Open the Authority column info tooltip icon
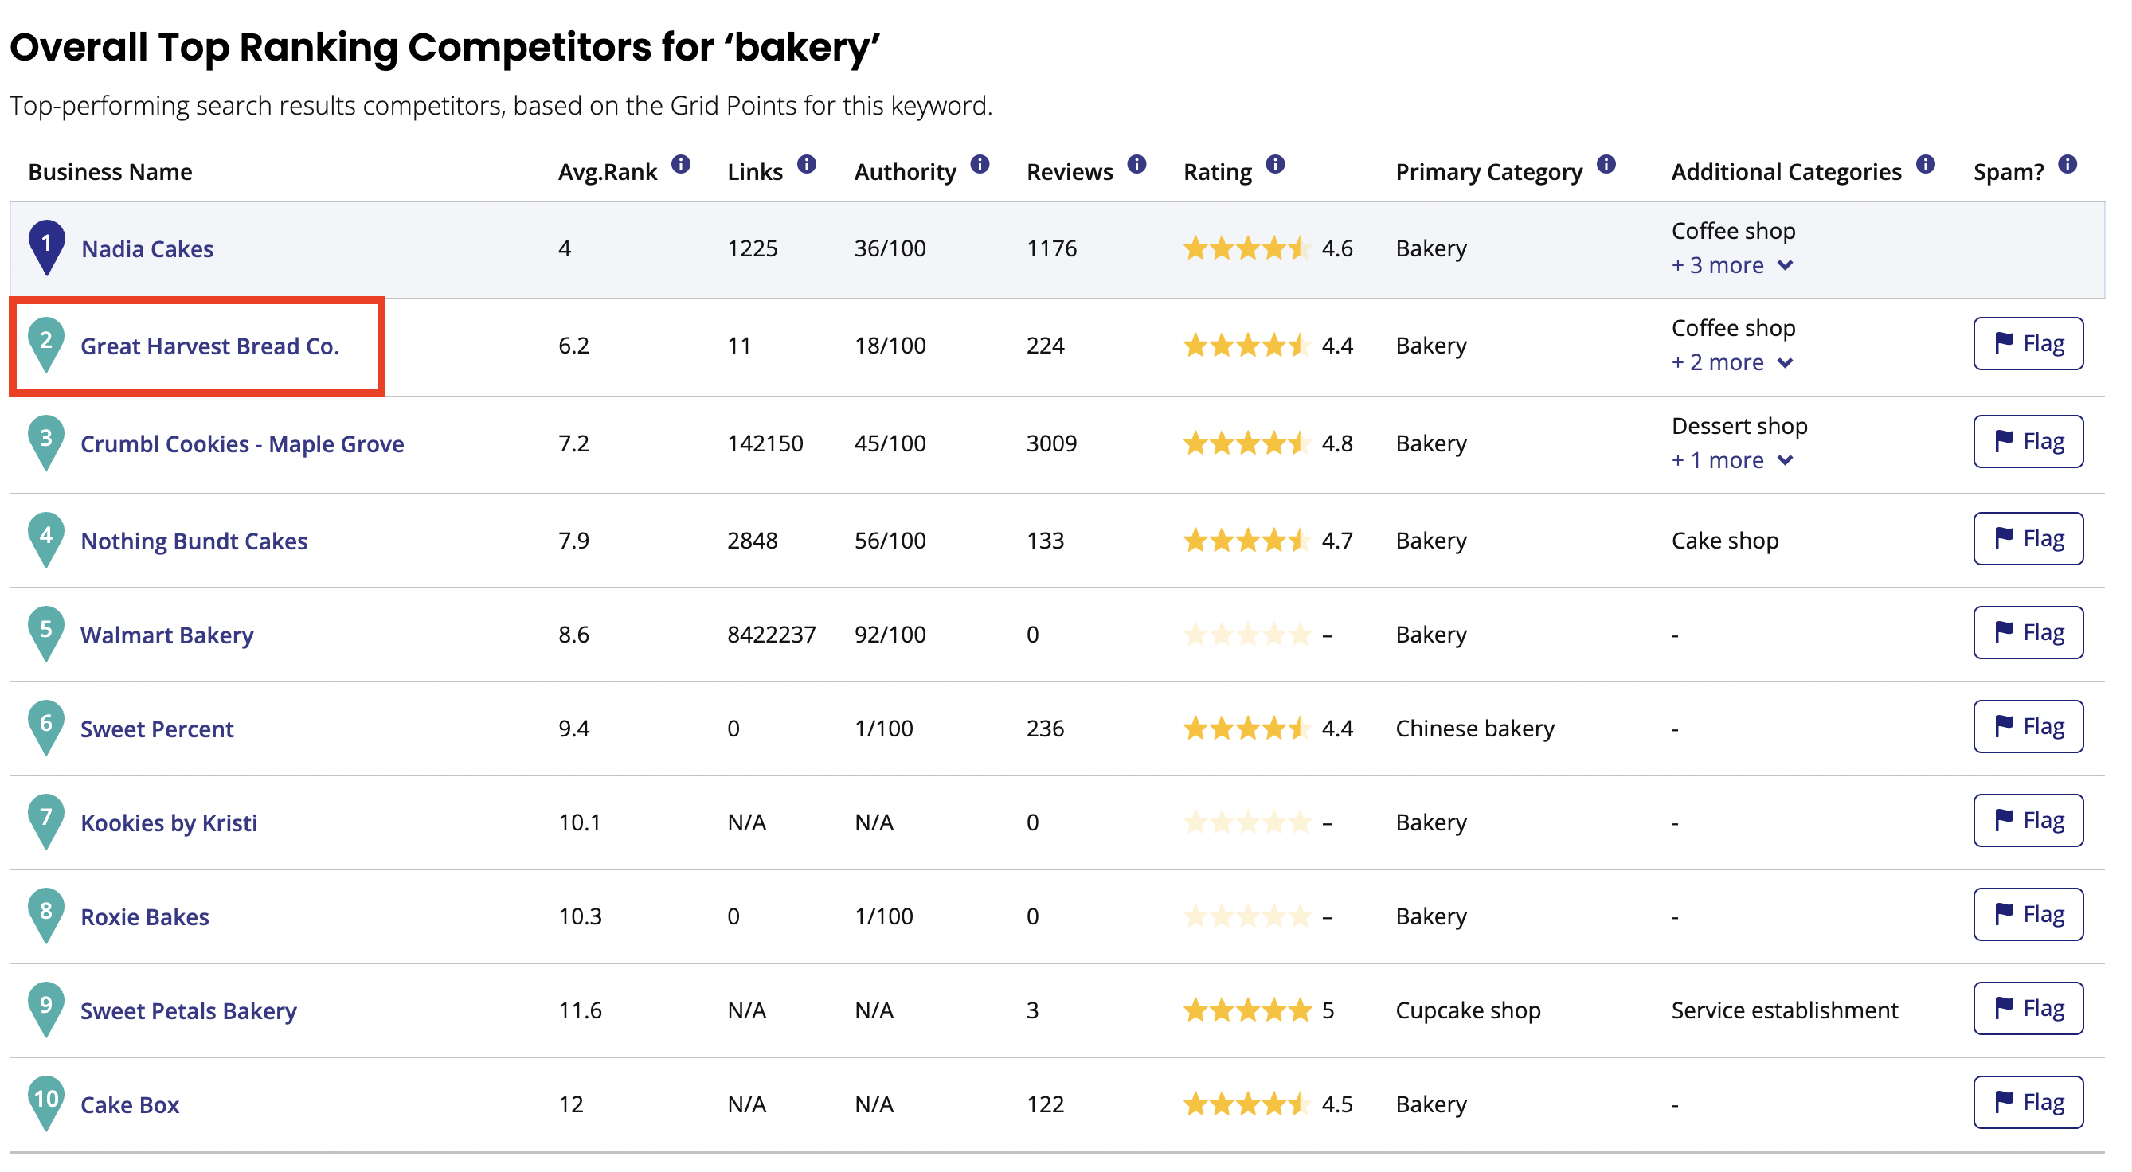 980,164
